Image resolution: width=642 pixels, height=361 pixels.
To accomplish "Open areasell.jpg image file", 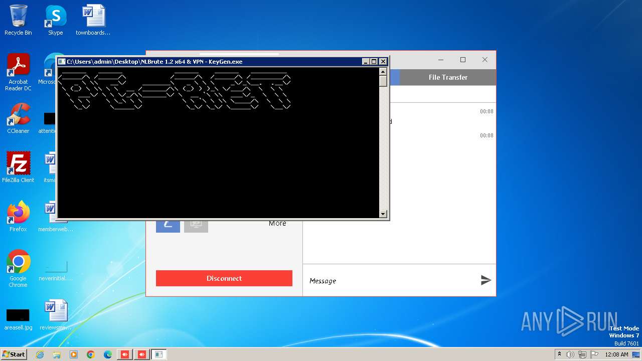I will pos(18,318).
